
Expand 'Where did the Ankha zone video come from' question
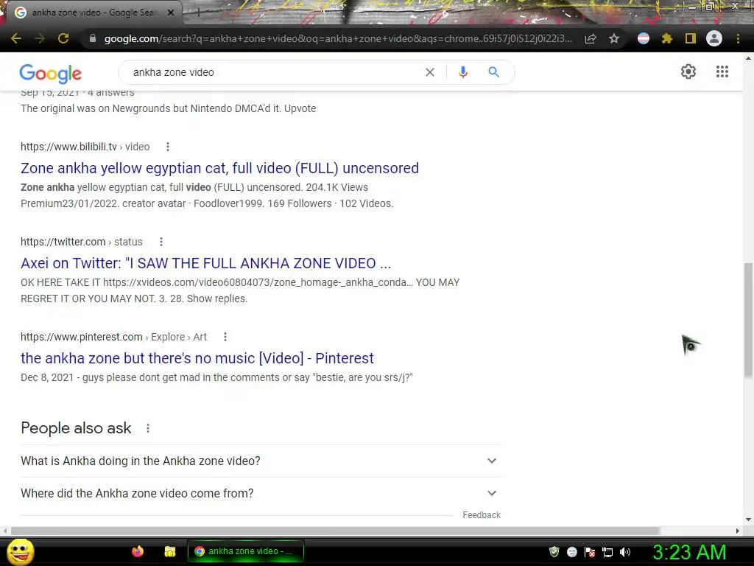coord(261,493)
